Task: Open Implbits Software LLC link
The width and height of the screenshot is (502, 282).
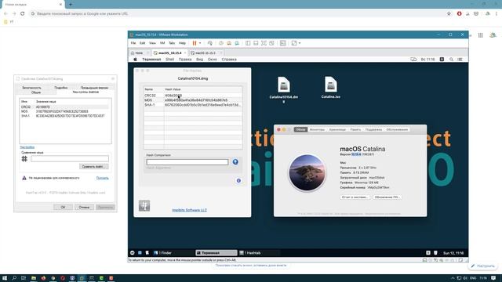Action: pos(190,210)
